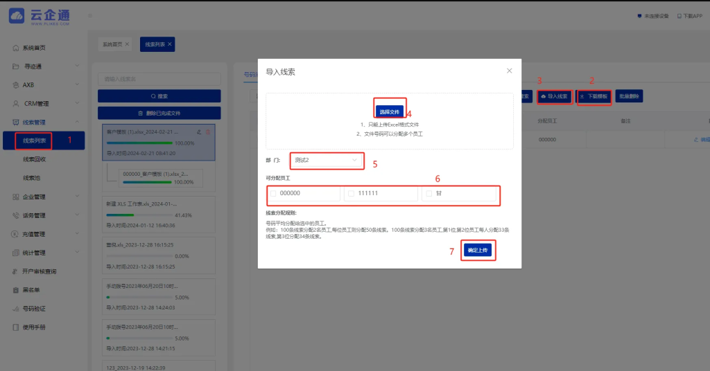Click the 导入线索 toolbar button
The height and width of the screenshot is (371, 710).
coord(554,96)
